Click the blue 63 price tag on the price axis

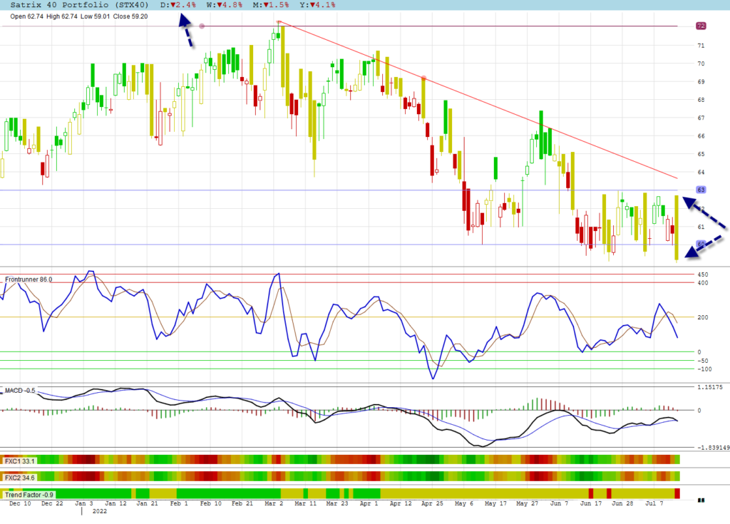pyautogui.click(x=701, y=190)
